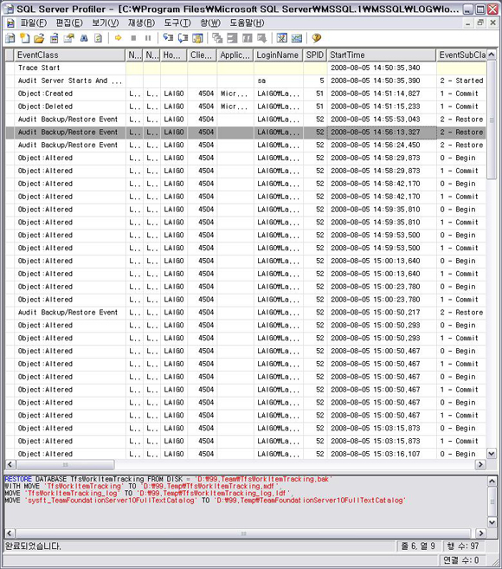Screen dimensions: 502x569
Task: Click the '행 수: 97' status bar entry
Action: [463, 546]
